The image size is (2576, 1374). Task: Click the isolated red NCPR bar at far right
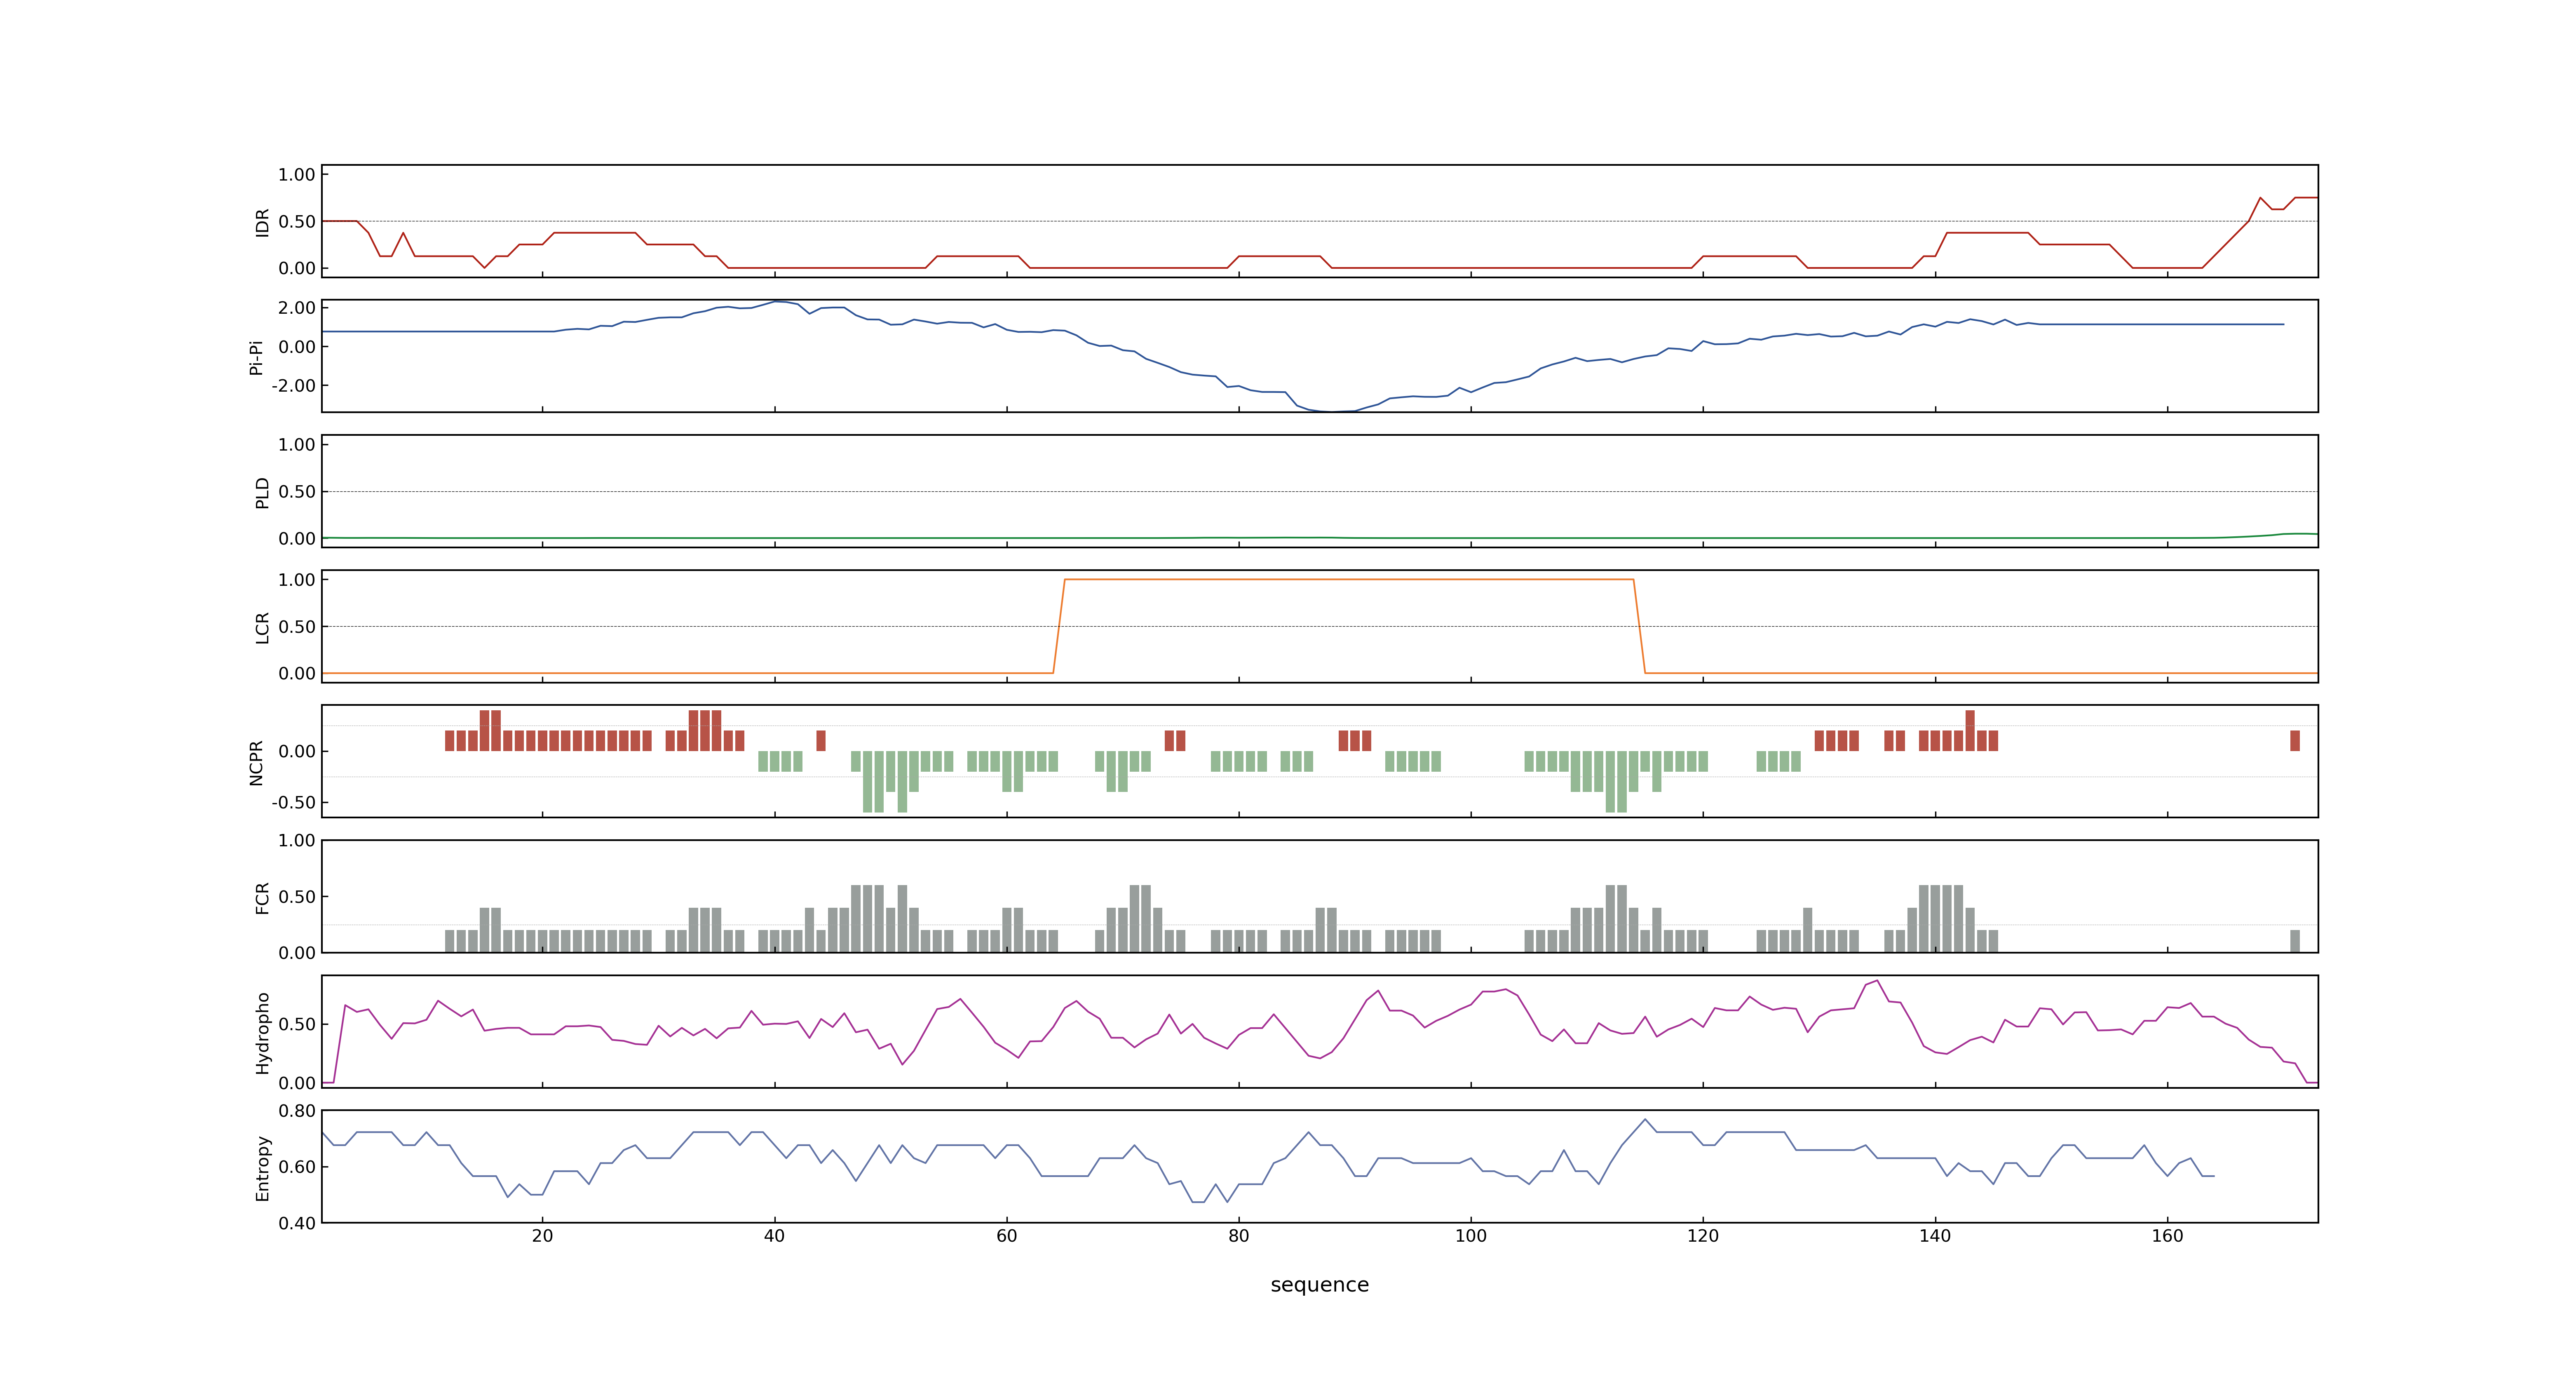(2295, 740)
